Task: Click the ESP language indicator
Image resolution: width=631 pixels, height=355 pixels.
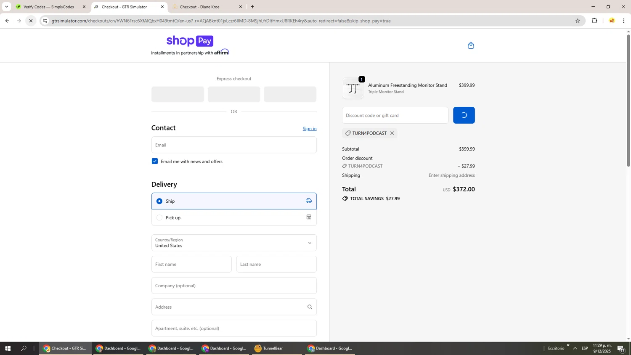Action: (x=585, y=348)
